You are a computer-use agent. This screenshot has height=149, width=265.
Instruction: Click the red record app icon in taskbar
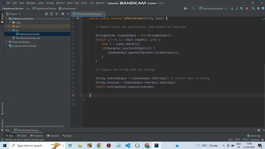coord(108,145)
